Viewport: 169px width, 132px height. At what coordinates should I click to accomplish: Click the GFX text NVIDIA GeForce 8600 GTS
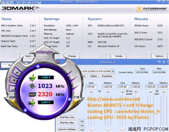point(111,26)
